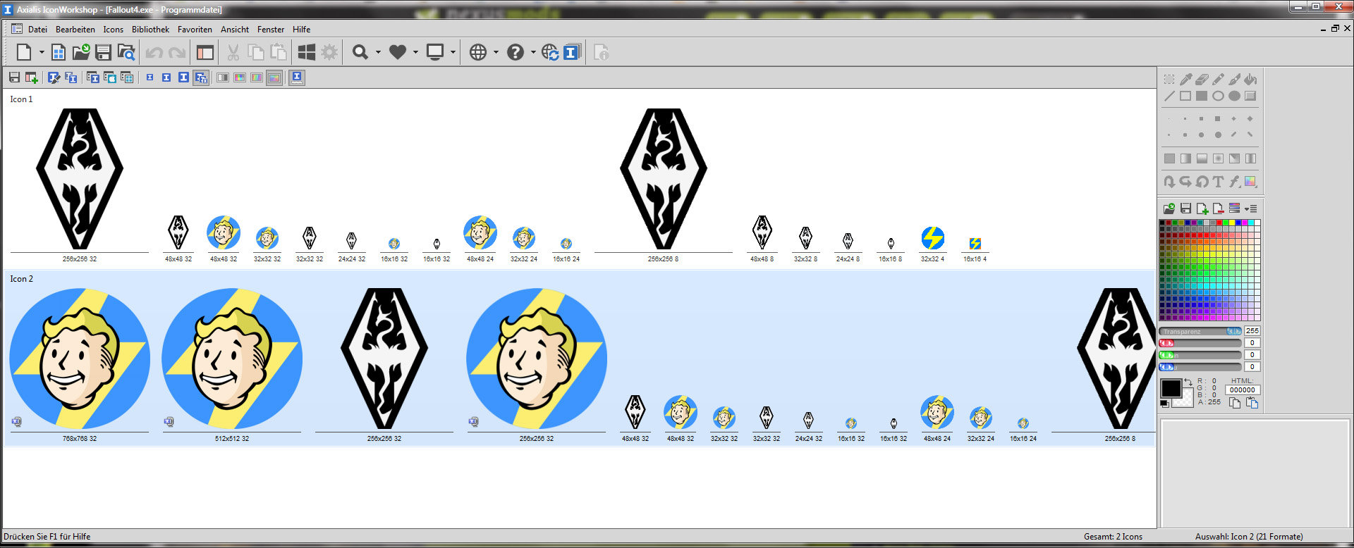1354x548 pixels.
Task: Click the open palette folder icon
Action: (1169, 208)
